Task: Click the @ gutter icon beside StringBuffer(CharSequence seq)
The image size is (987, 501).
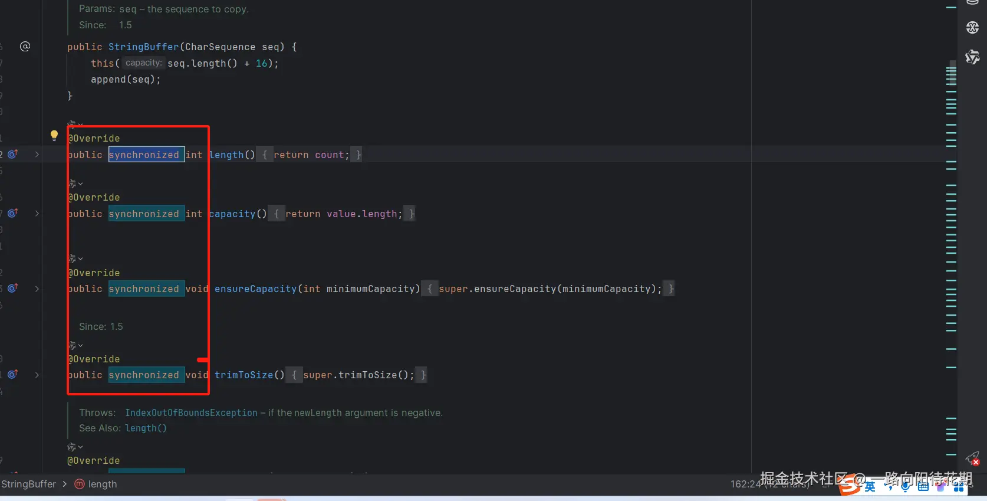Action: pyautogui.click(x=25, y=47)
